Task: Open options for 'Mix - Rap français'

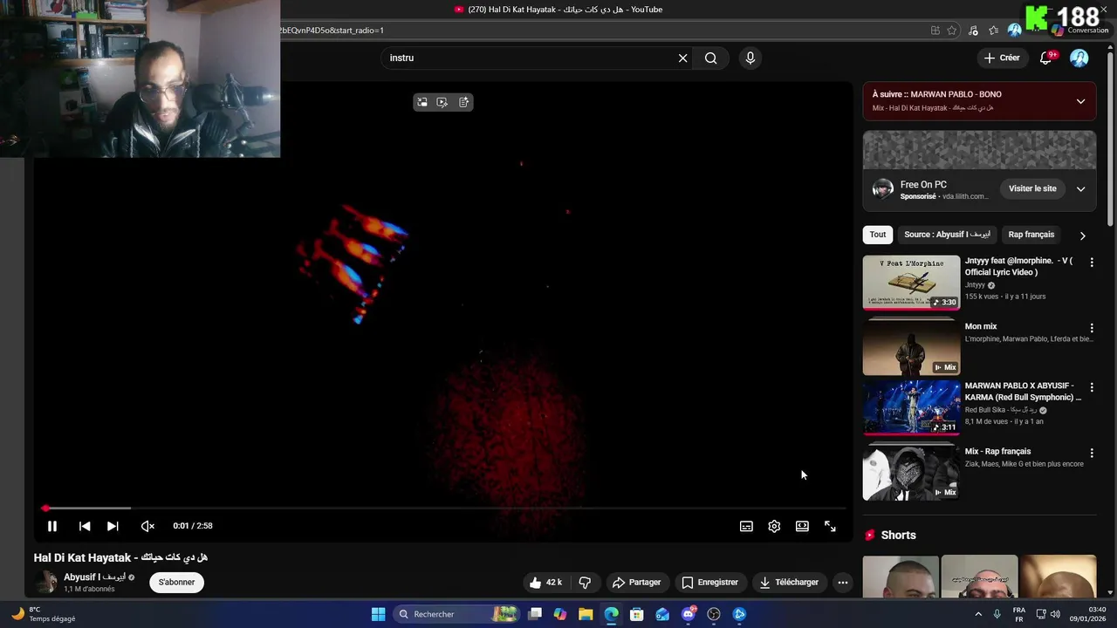Action: click(1091, 453)
